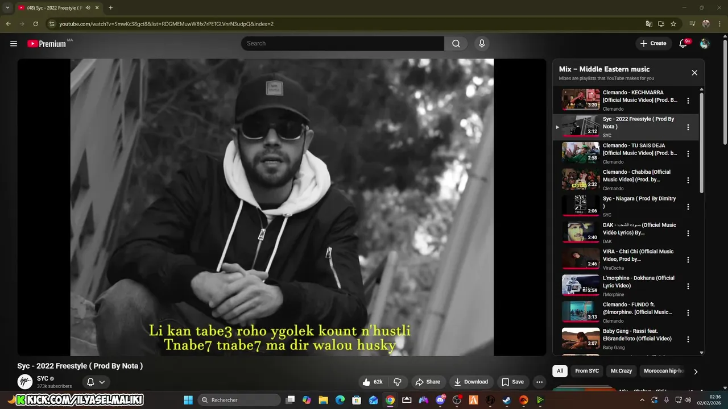The width and height of the screenshot is (728, 409).
Task: Mute the tab via speaker icon
Action: (x=88, y=8)
